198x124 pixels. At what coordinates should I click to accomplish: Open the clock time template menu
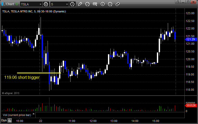[x=72, y=4]
